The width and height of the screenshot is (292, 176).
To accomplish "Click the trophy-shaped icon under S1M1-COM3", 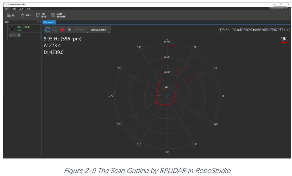I will [19, 35].
